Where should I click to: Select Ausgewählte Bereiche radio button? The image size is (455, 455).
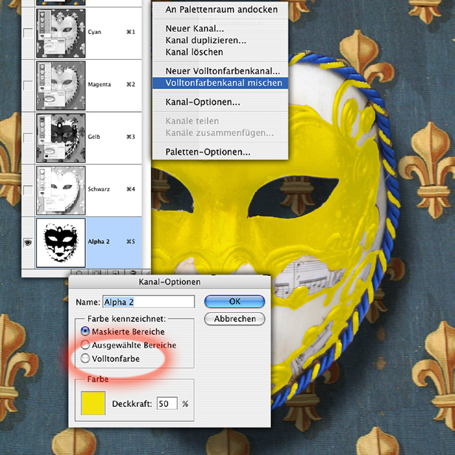pos(85,345)
